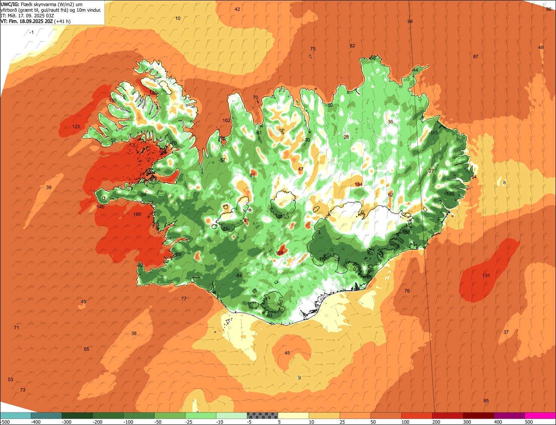Pick the light orange 25 to 50 swatch
Image resolution: width=556 pixels, height=425 pixels.
(355, 415)
